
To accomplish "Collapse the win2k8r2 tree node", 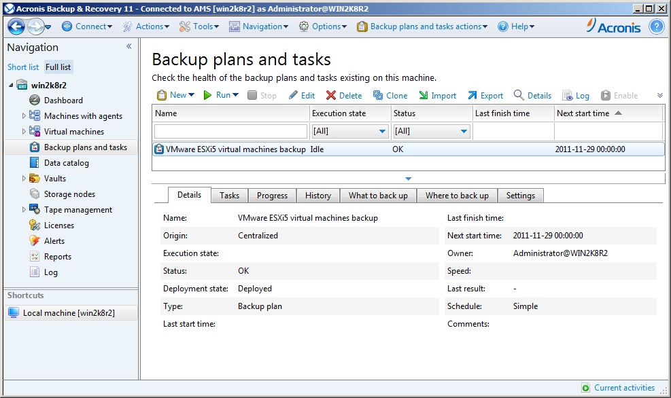I will click(11, 85).
